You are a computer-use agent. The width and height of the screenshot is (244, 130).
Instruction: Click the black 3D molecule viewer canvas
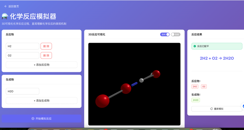point(134,84)
